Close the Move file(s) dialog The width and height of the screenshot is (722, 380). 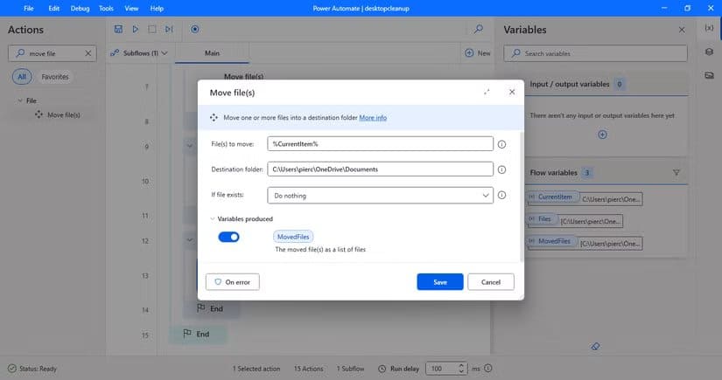click(x=512, y=92)
